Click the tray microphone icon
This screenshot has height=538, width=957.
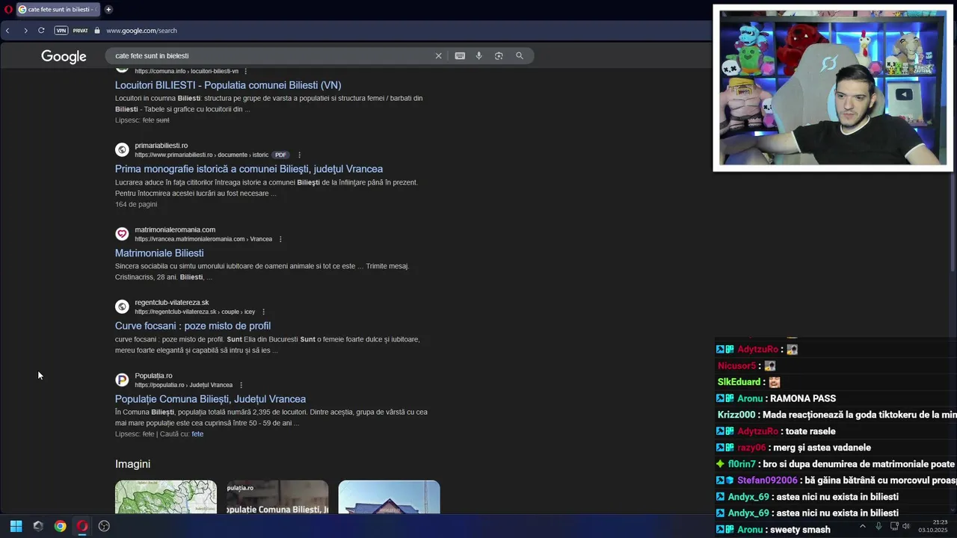(x=878, y=526)
